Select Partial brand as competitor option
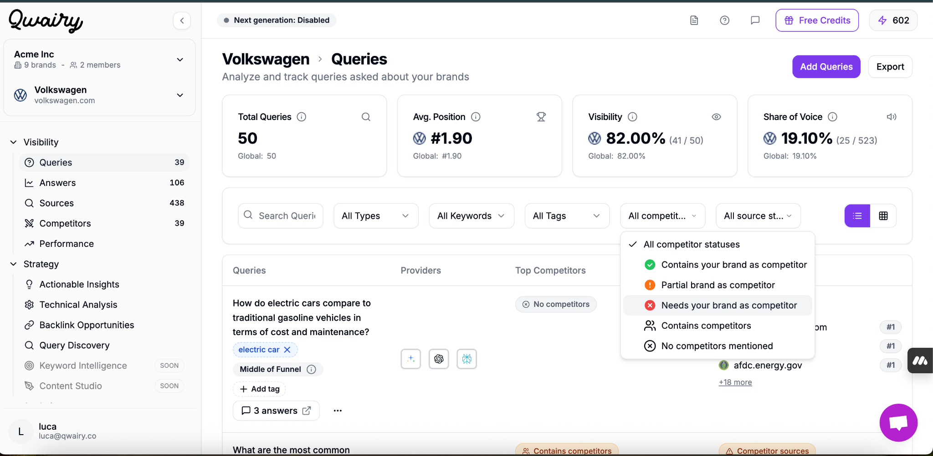The width and height of the screenshot is (933, 456). point(718,285)
